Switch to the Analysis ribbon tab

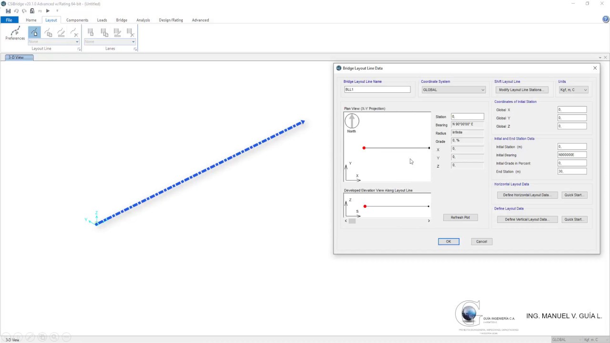pos(143,20)
